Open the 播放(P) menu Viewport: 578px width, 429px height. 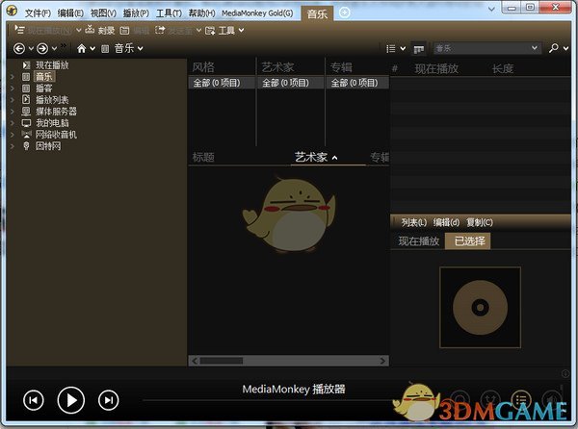coord(136,13)
